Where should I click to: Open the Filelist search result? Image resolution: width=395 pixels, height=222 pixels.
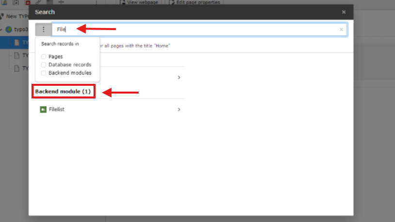click(110, 110)
